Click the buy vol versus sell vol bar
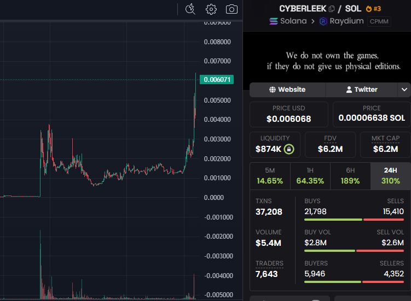 coord(354,251)
